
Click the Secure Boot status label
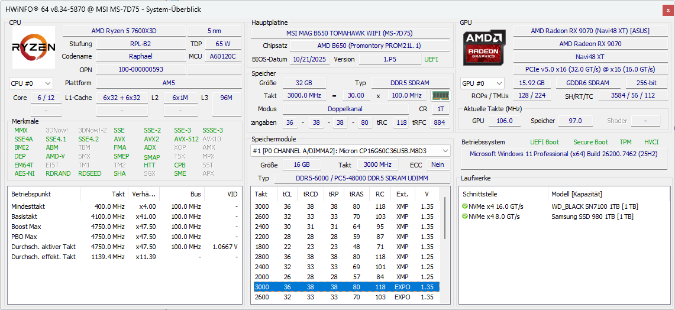(590, 142)
